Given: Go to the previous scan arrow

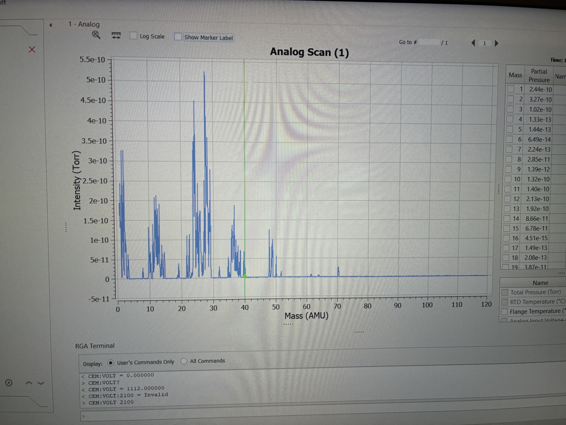Looking at the screenshot, I should pyautogui.click(x=473, y=43).
